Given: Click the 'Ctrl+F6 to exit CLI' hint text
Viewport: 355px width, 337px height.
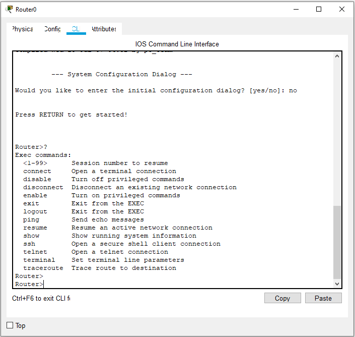Looking at the screenshot, I should pyautogui.click(x=41, y=299).
